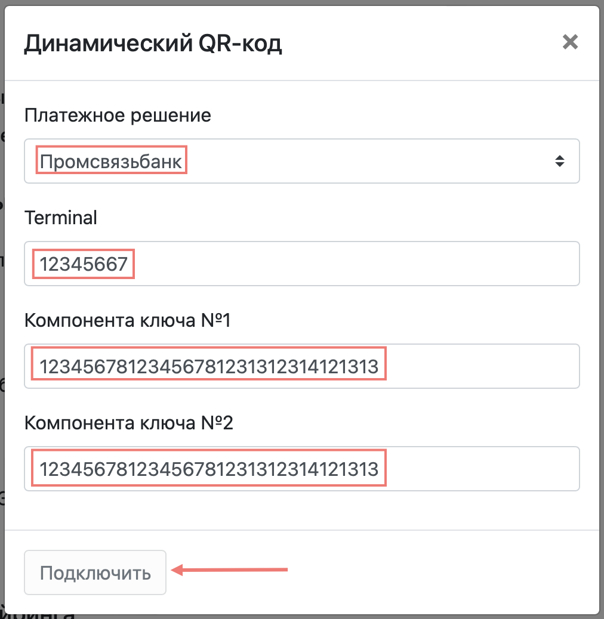
Task: Place cursor at end of key №1 value
Action: pyautogui.click(x=379, y=367)
